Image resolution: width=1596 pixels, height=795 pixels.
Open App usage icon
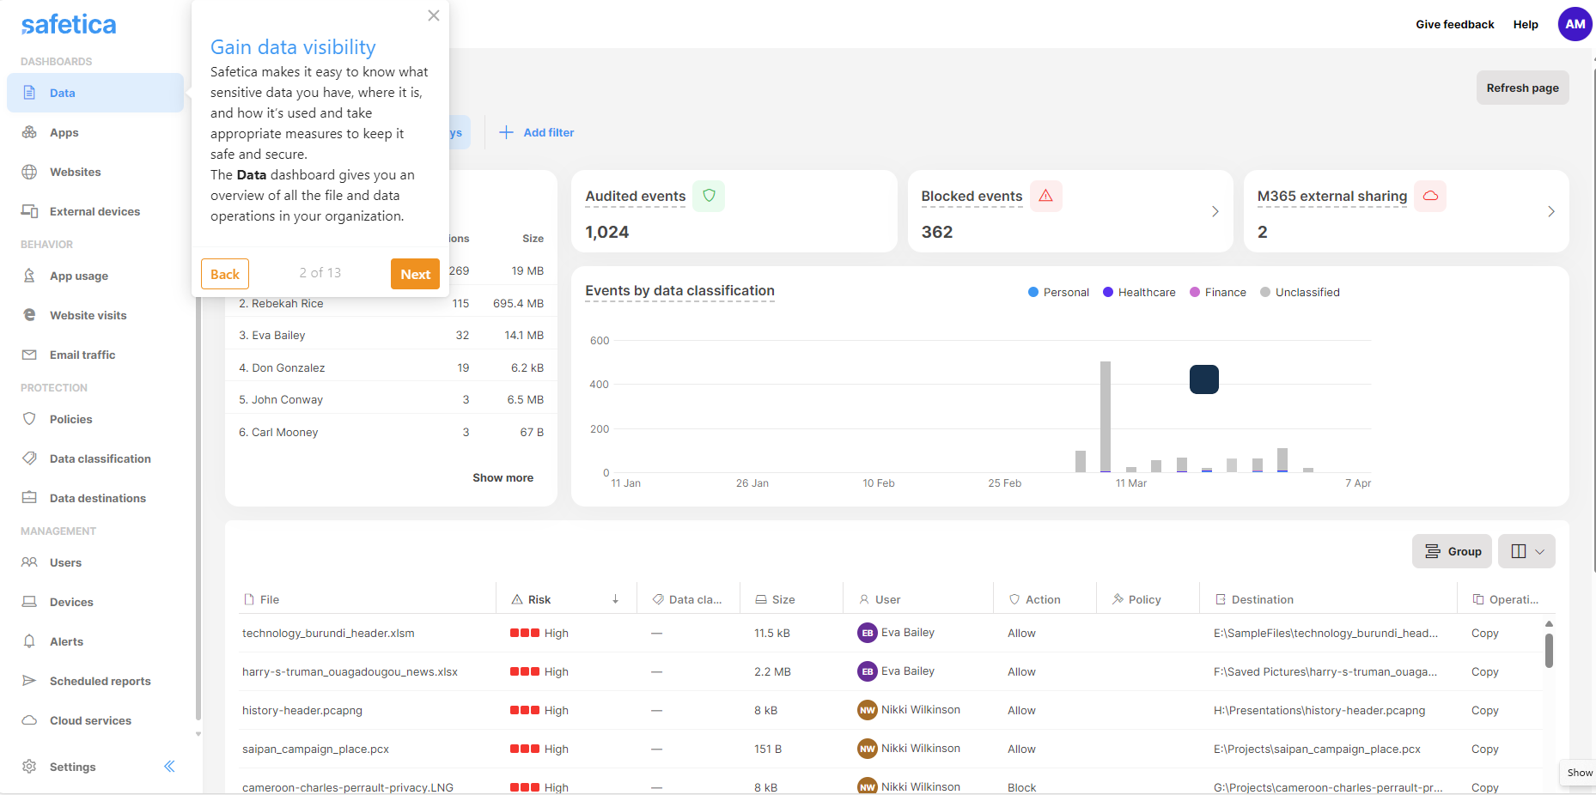(x=29, y=276)
